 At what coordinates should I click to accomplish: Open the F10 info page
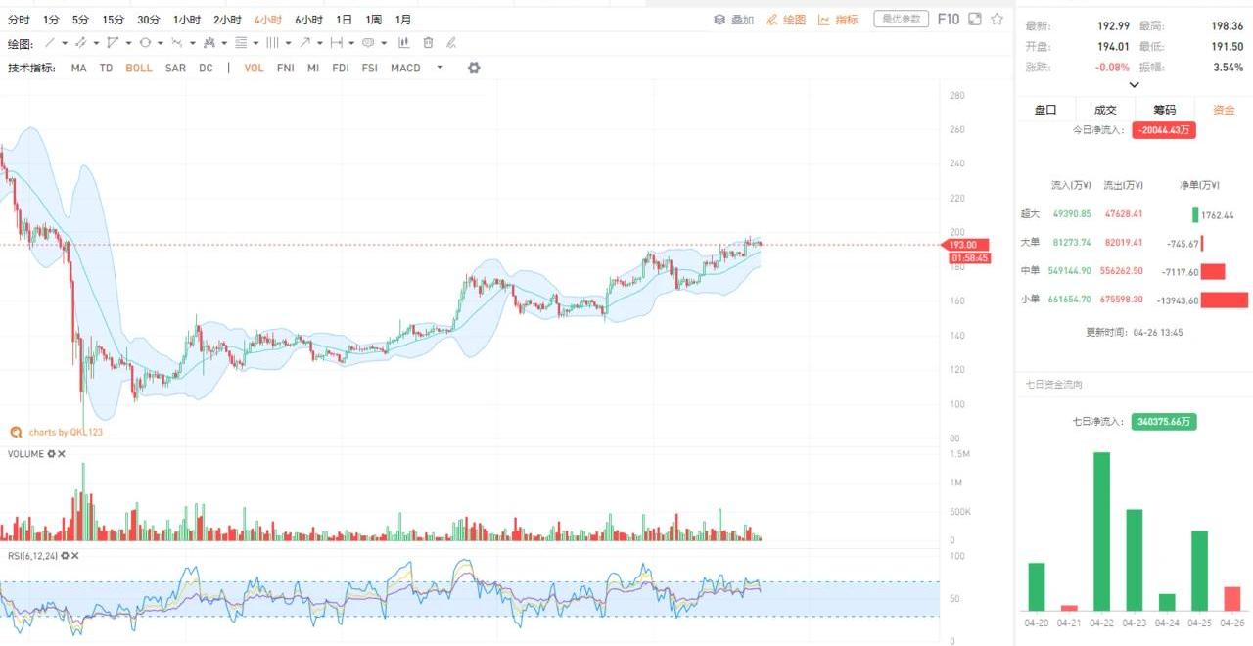[x=948, y=19]
